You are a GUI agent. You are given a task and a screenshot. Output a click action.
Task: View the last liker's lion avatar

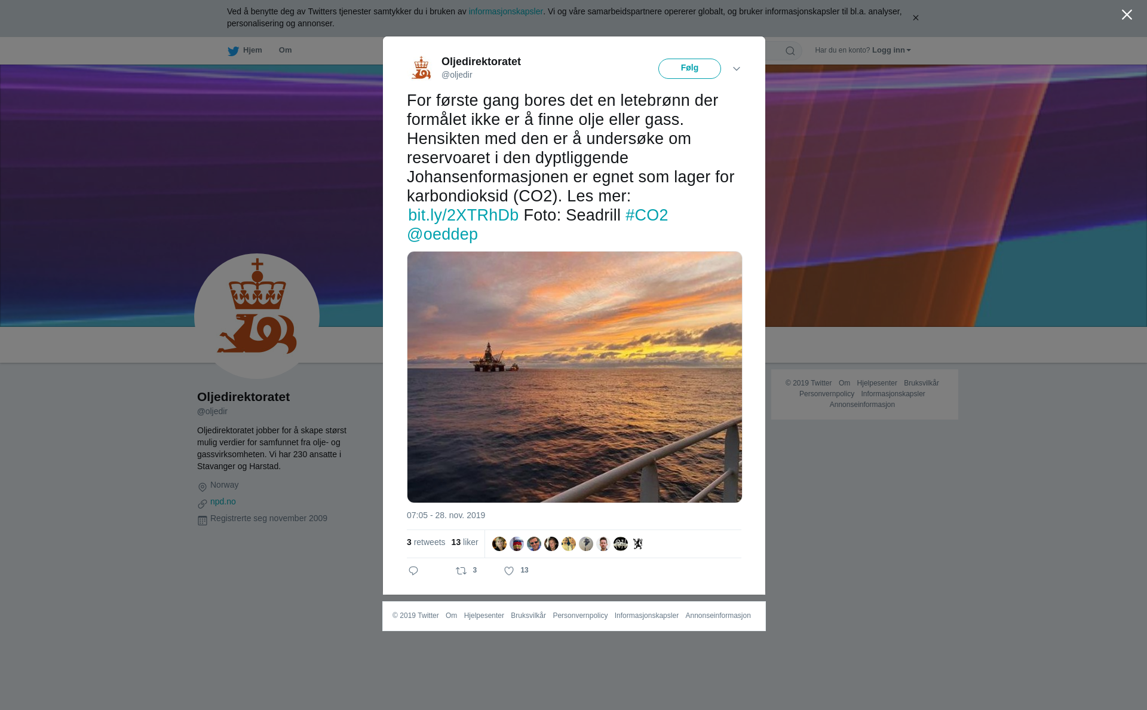[x=638, y=544]
